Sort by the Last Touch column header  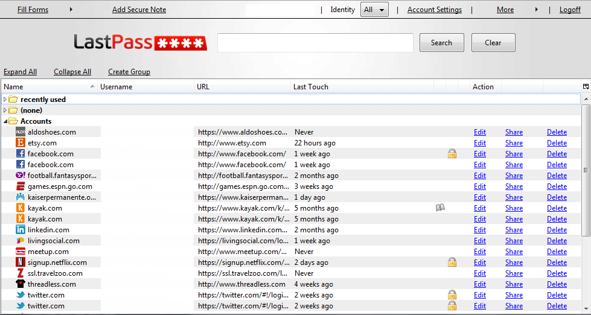362,87
